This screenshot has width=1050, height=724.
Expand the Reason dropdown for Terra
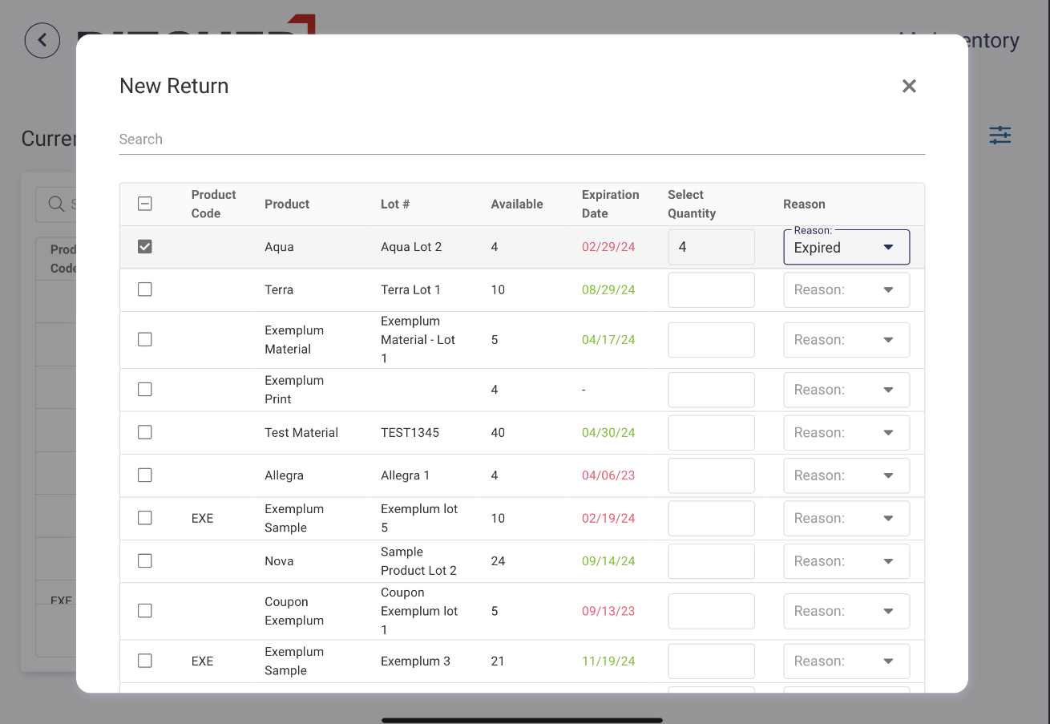846,290
